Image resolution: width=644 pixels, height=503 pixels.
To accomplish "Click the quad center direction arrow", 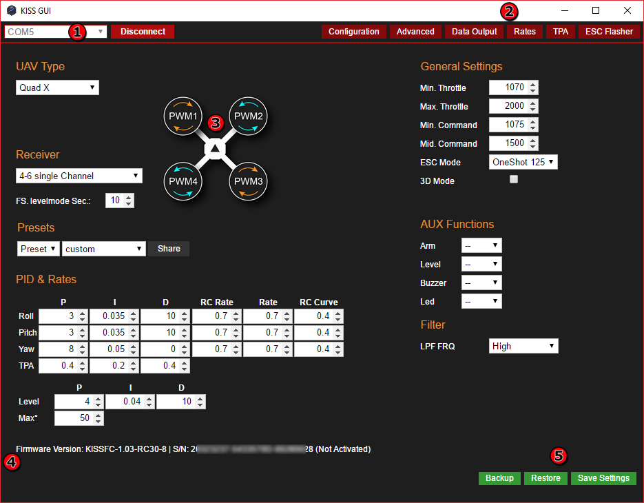I will tap(216, 149).
